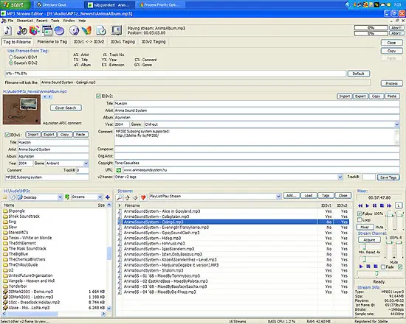Viewport: 406px width, 324px height.
Task: Play the stream channel under Min. Reset
Action: [x=361, y=267]
